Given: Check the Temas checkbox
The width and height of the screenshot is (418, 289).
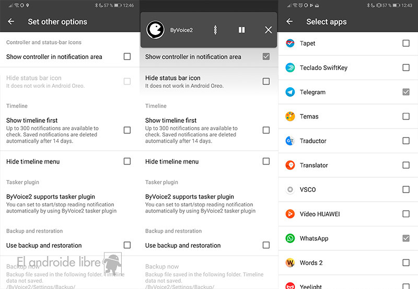Looking at the screenshot, I should click(x=406, y=117).
